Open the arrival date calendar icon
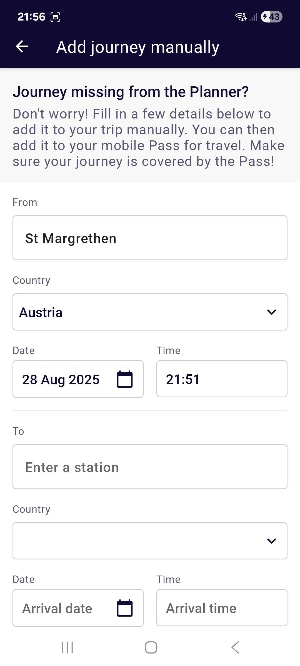Viewport: 300px width, 666px height. point(125,608)
